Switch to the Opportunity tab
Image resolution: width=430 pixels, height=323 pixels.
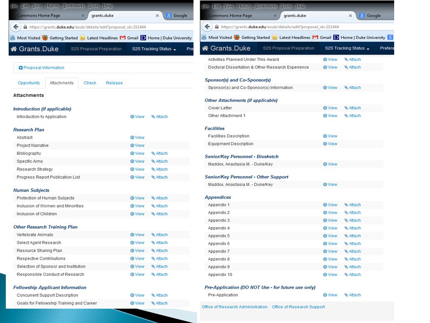29,83
